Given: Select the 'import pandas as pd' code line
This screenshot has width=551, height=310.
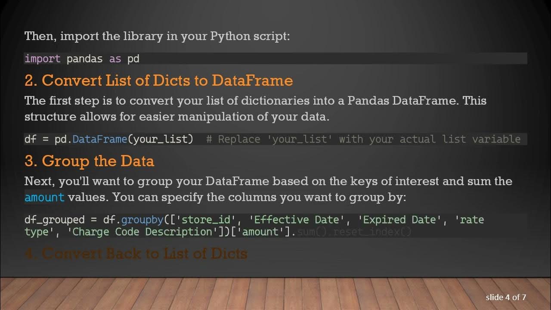Looking at the screenshot, I should [82, 59].
